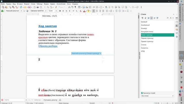The width and height of the screenshot is (184, 104).
Task: Toggle Bold (Ж) formatting
Action: coord(60,11)
